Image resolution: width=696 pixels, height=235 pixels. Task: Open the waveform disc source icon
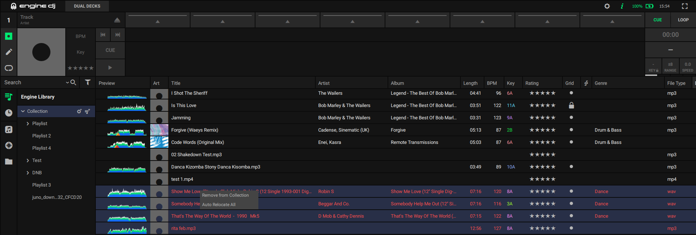pos(9,145)
